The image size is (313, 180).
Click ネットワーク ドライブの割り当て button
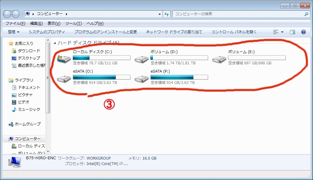coord(174,32)
